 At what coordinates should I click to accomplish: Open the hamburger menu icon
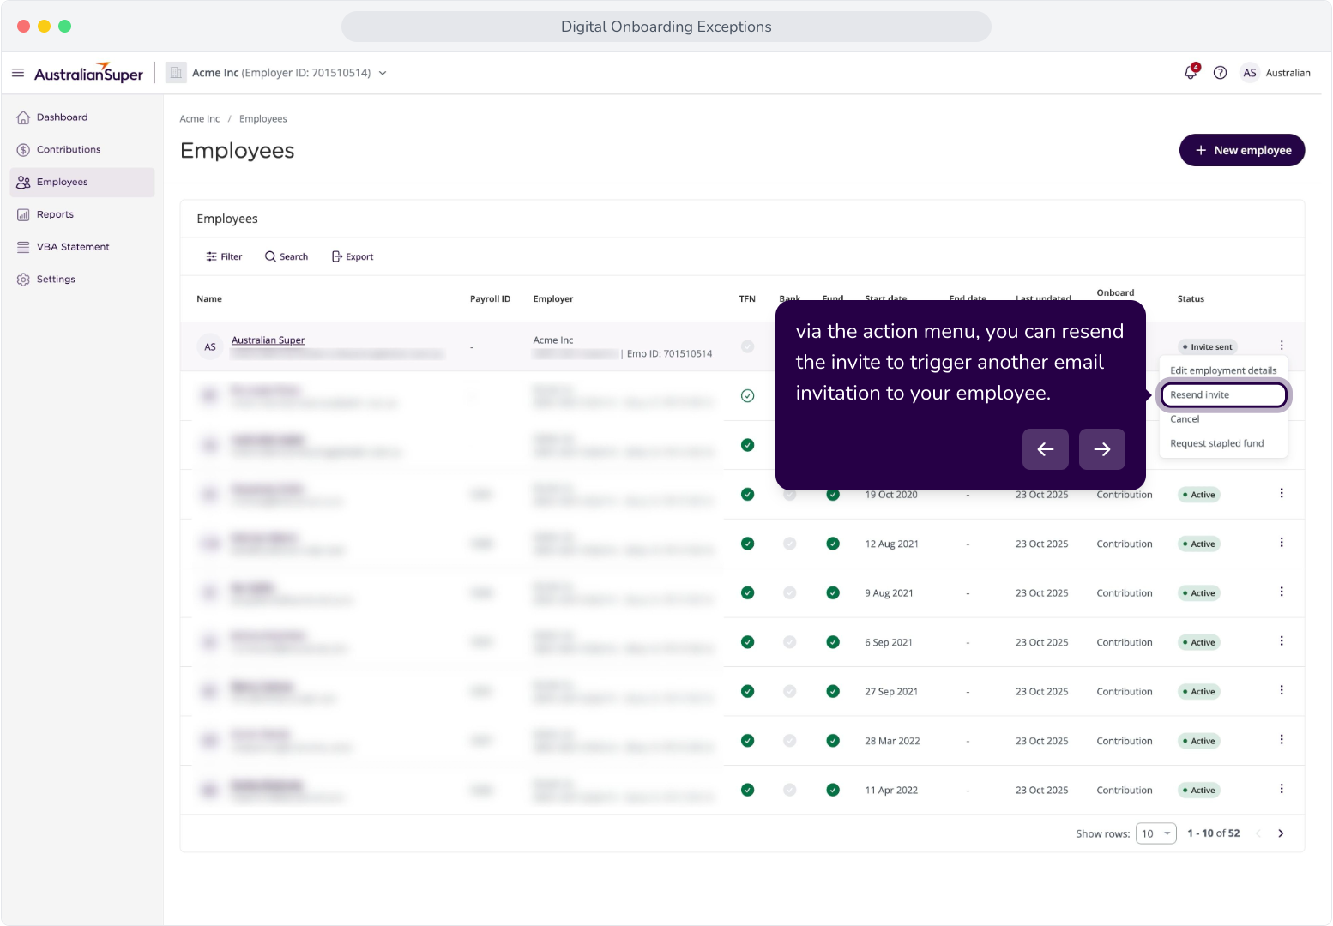click(x=18, y=73)
